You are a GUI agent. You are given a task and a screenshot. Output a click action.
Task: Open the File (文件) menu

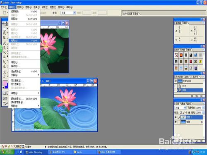tap(4, 7)
